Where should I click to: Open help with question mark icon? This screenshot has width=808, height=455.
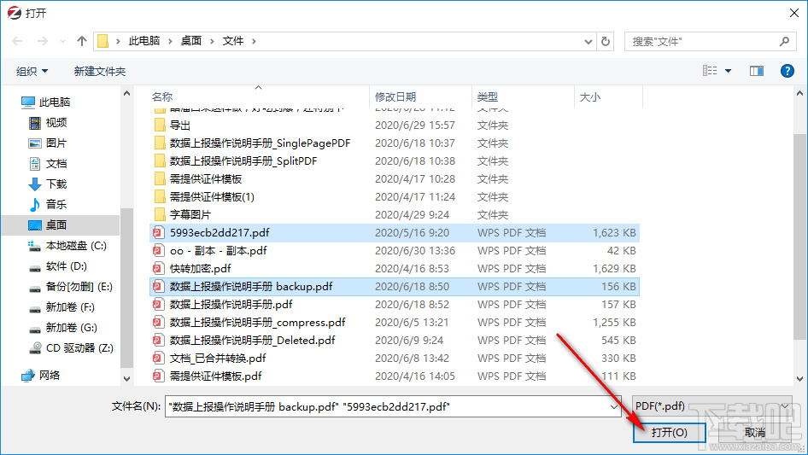(787, 71)
